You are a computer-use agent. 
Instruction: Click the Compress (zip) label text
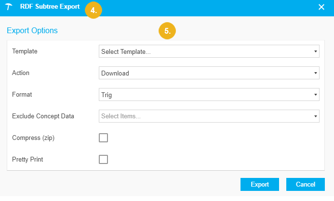point(33,138)
